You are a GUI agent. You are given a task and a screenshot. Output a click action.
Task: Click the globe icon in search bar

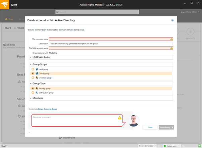pyautogui.click(x=57, y=12)
